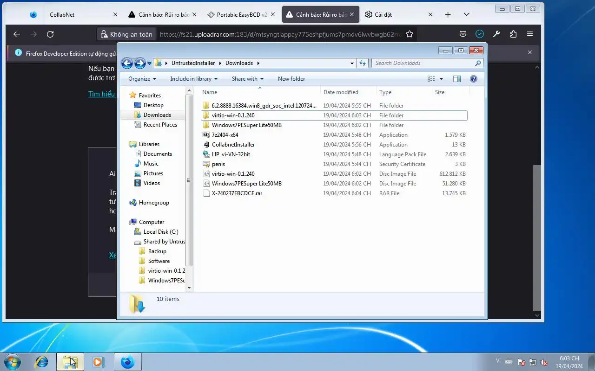
Task: Open the address bar history dropdown
Action: pyautogui.click(x=352, y=63)
